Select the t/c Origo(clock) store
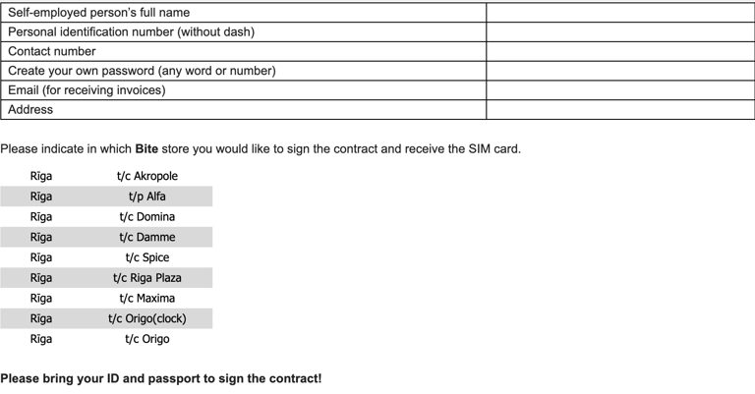Image resolution: width=755 pixels, height=394 pixels. pos(106,318)
